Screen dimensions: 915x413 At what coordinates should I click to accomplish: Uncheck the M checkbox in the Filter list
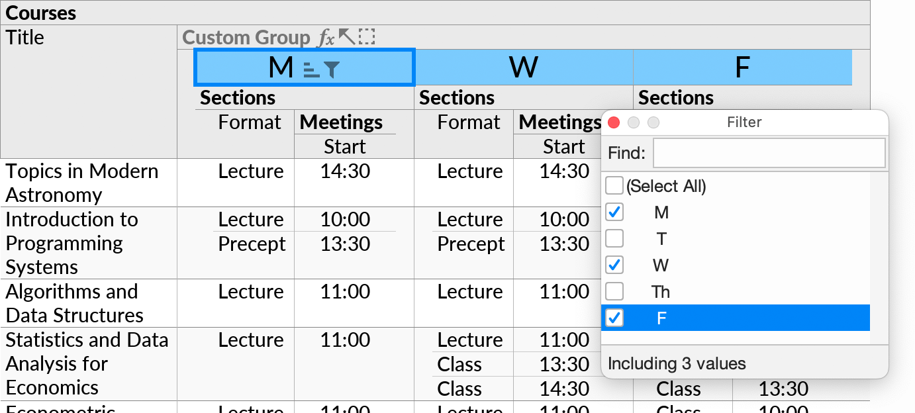615,212
